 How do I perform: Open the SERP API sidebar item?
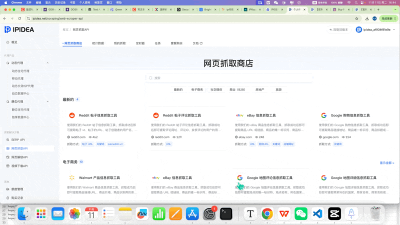click(x=18, y=139)
